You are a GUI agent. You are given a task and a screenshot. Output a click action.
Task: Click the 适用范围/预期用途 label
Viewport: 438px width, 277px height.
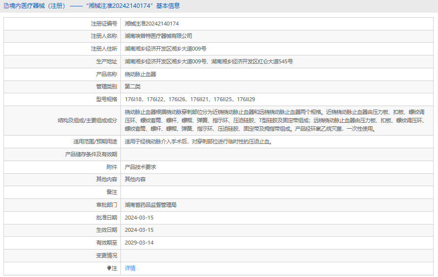click(x=95, y=142)
